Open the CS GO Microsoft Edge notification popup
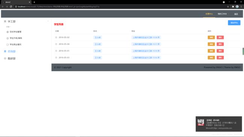 219,124
